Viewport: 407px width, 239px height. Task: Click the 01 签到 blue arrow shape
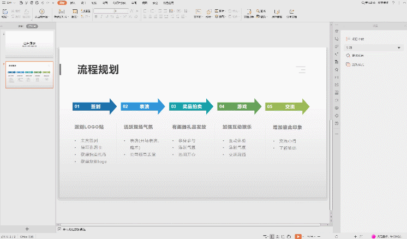95,106
